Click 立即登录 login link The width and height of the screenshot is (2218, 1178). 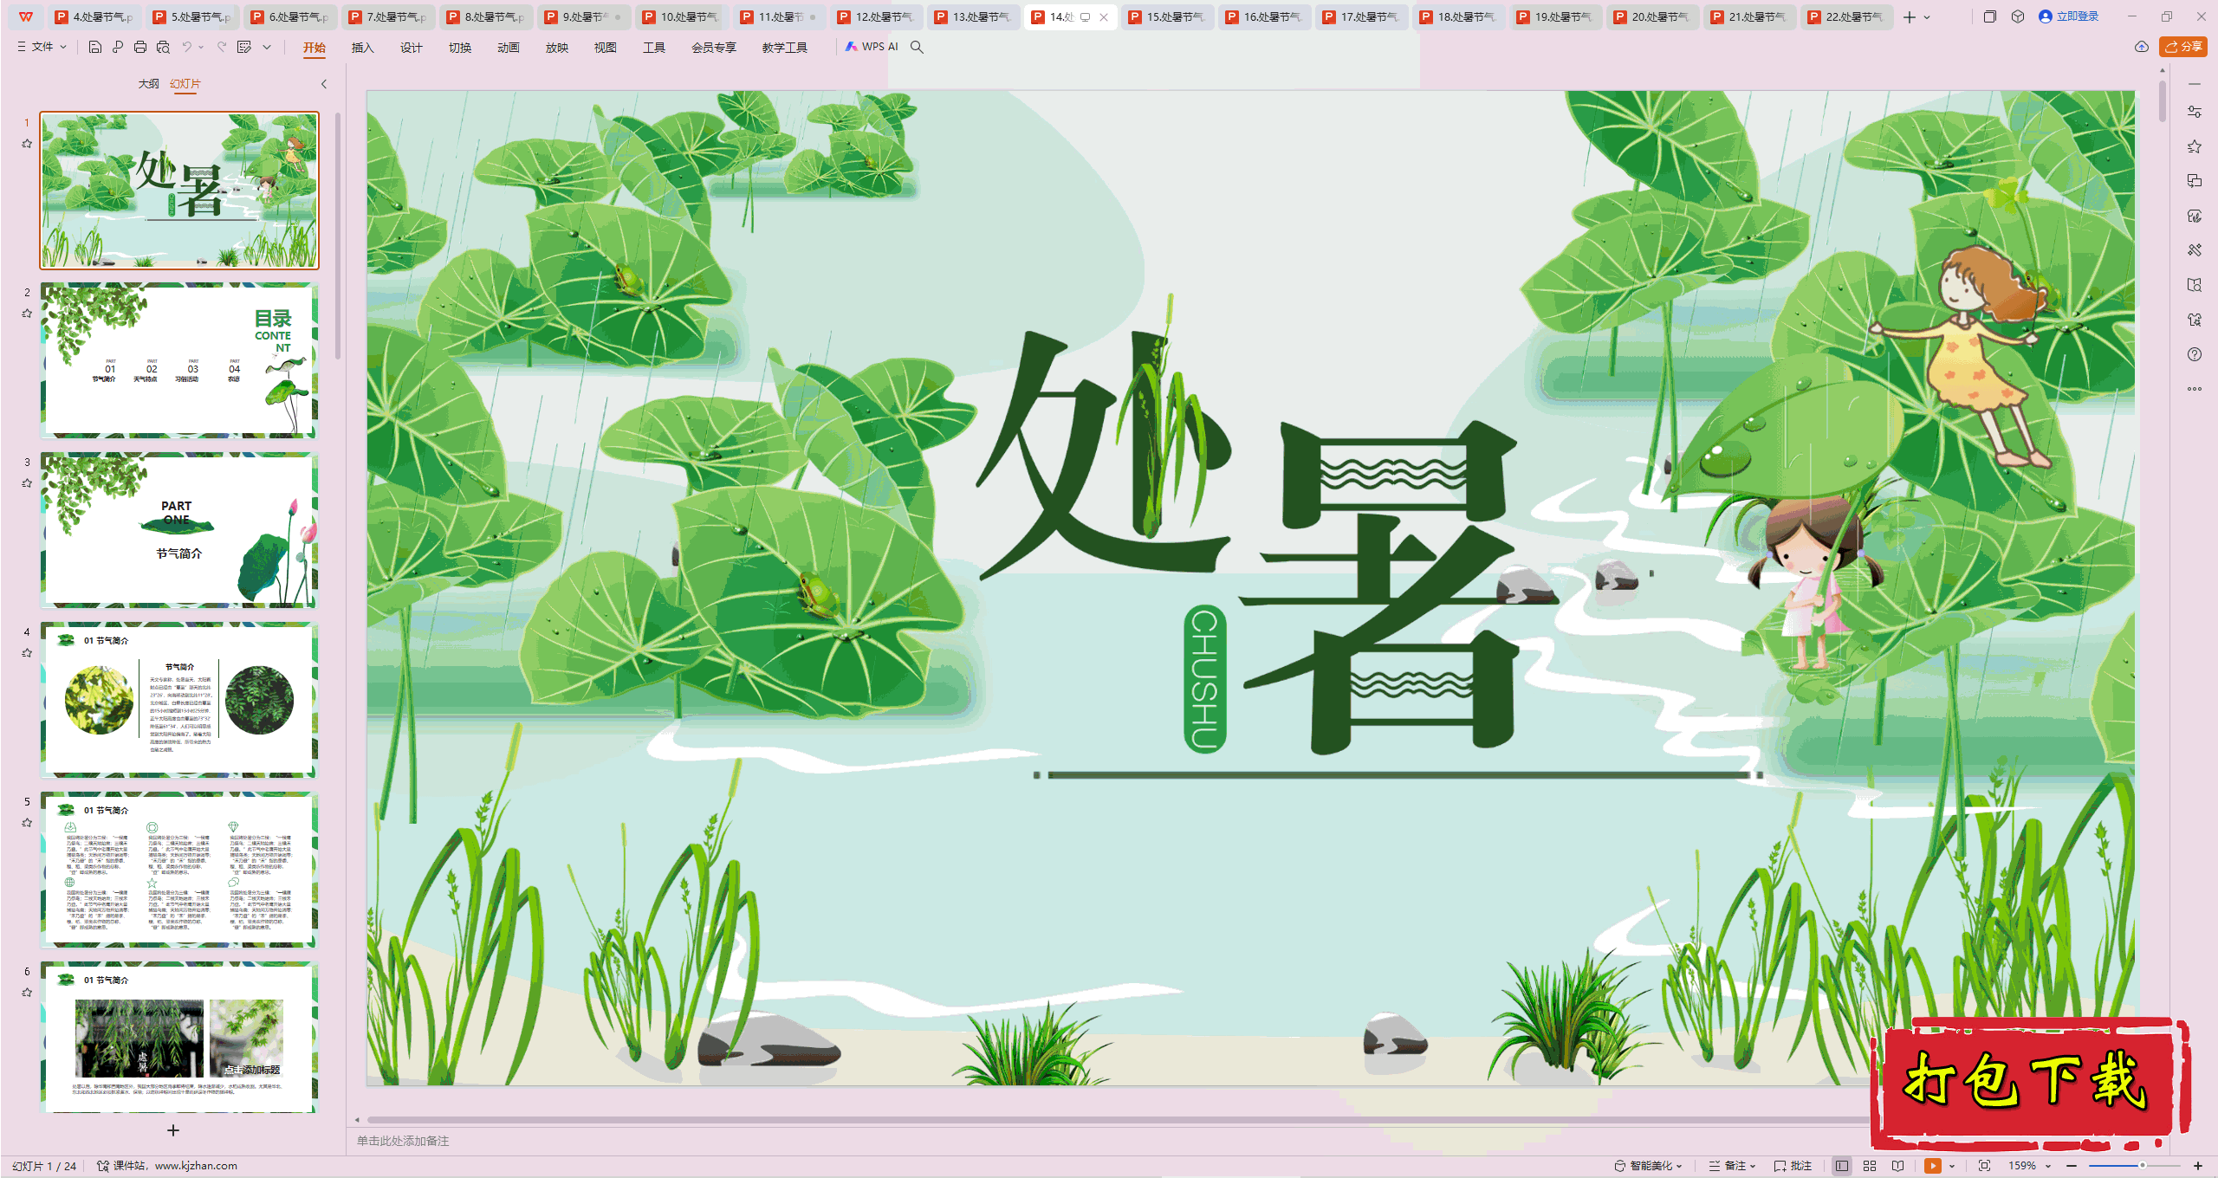click(x=2069, y=16)
